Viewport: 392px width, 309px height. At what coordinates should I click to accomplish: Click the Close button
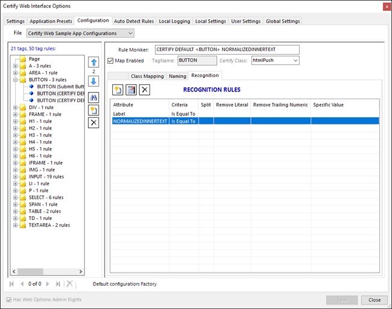[374, 300]
